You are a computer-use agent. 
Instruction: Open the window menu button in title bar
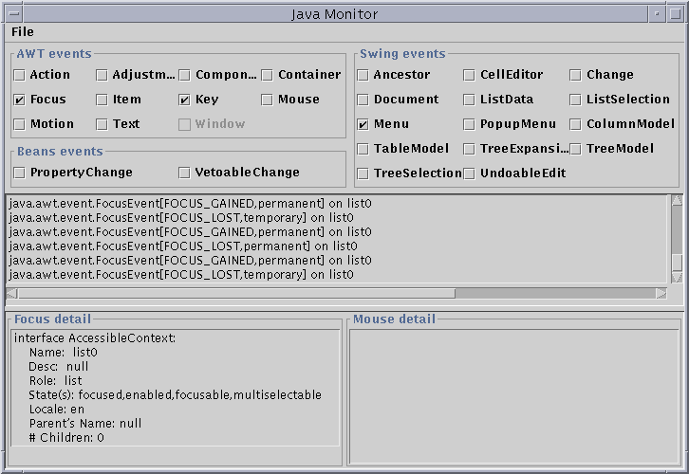13,13
